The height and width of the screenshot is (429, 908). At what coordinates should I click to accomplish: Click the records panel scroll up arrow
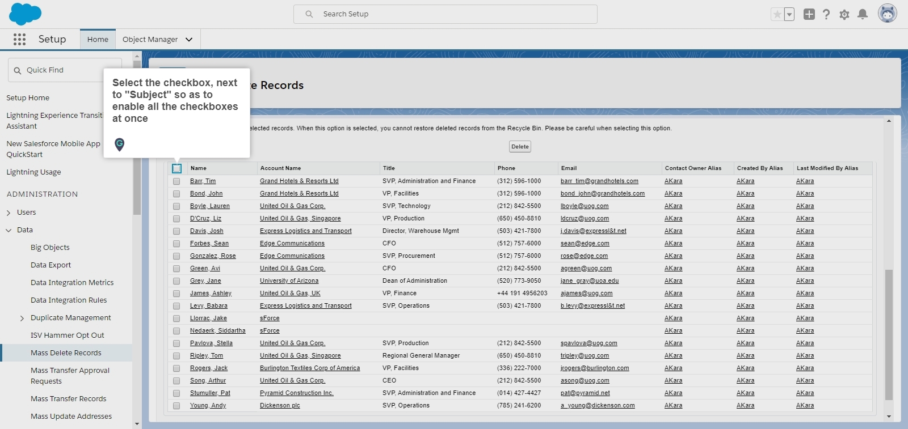click(889, 121)
